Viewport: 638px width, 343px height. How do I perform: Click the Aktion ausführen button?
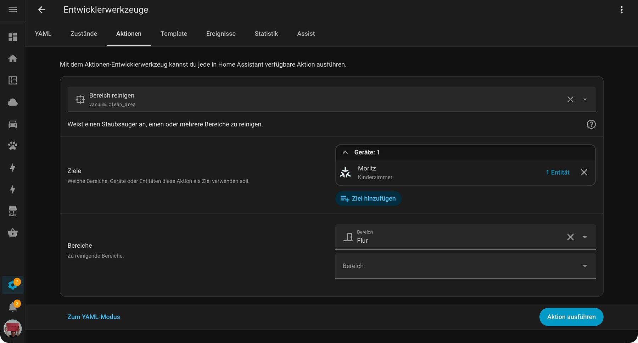coord(571,317)
